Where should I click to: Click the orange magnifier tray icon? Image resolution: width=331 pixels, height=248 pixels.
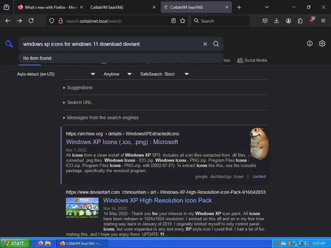278,243
